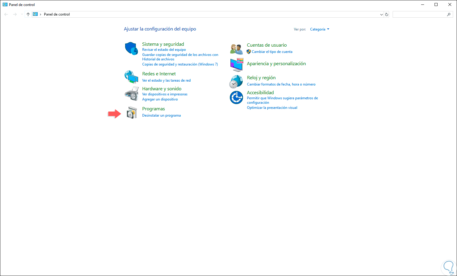Open the Ver por Categoría dropdown

(320, 29)
